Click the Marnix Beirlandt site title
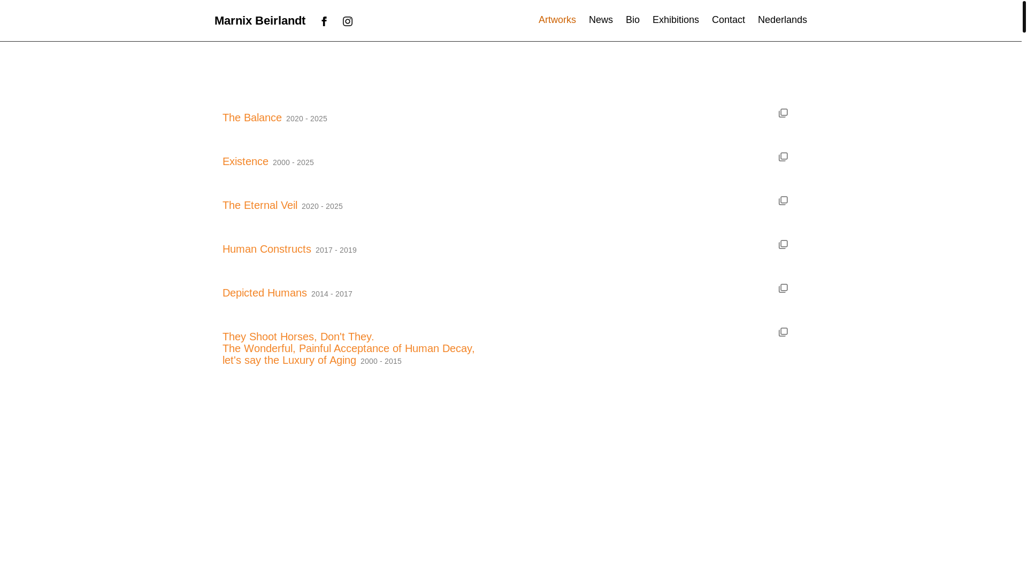1027x577 pixels. 260,20
